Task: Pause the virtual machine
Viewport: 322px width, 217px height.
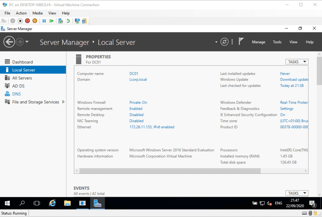Action: (x=44, y=21)
